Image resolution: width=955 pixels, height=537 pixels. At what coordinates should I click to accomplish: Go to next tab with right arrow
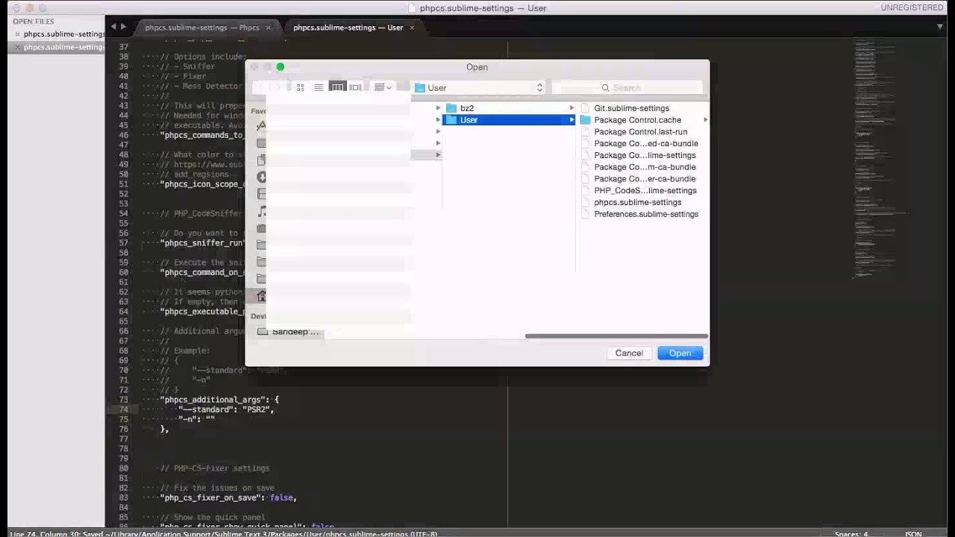[124, 27]
